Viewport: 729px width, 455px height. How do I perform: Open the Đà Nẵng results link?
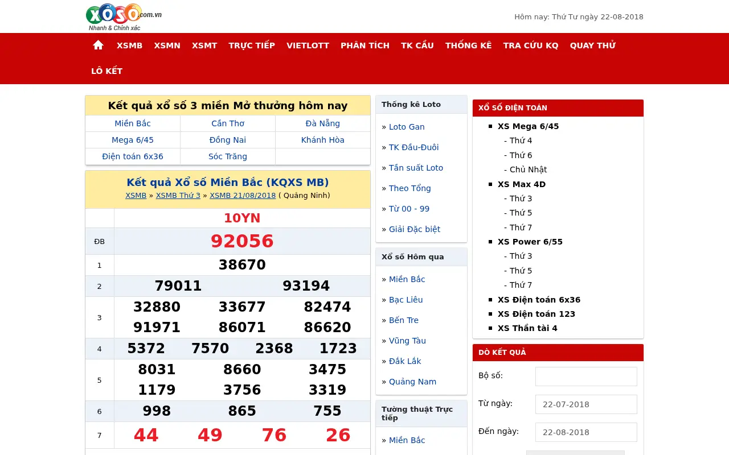click(x=322, y=123)
